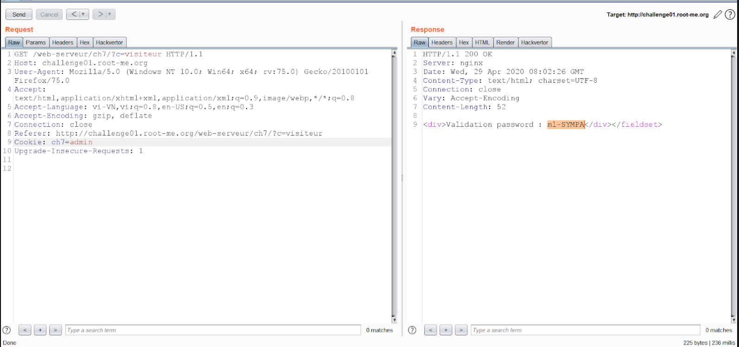The height and width of the screenshot is (347, 739).
Task: Click the Request panel heading
Action: click(19, 30)
